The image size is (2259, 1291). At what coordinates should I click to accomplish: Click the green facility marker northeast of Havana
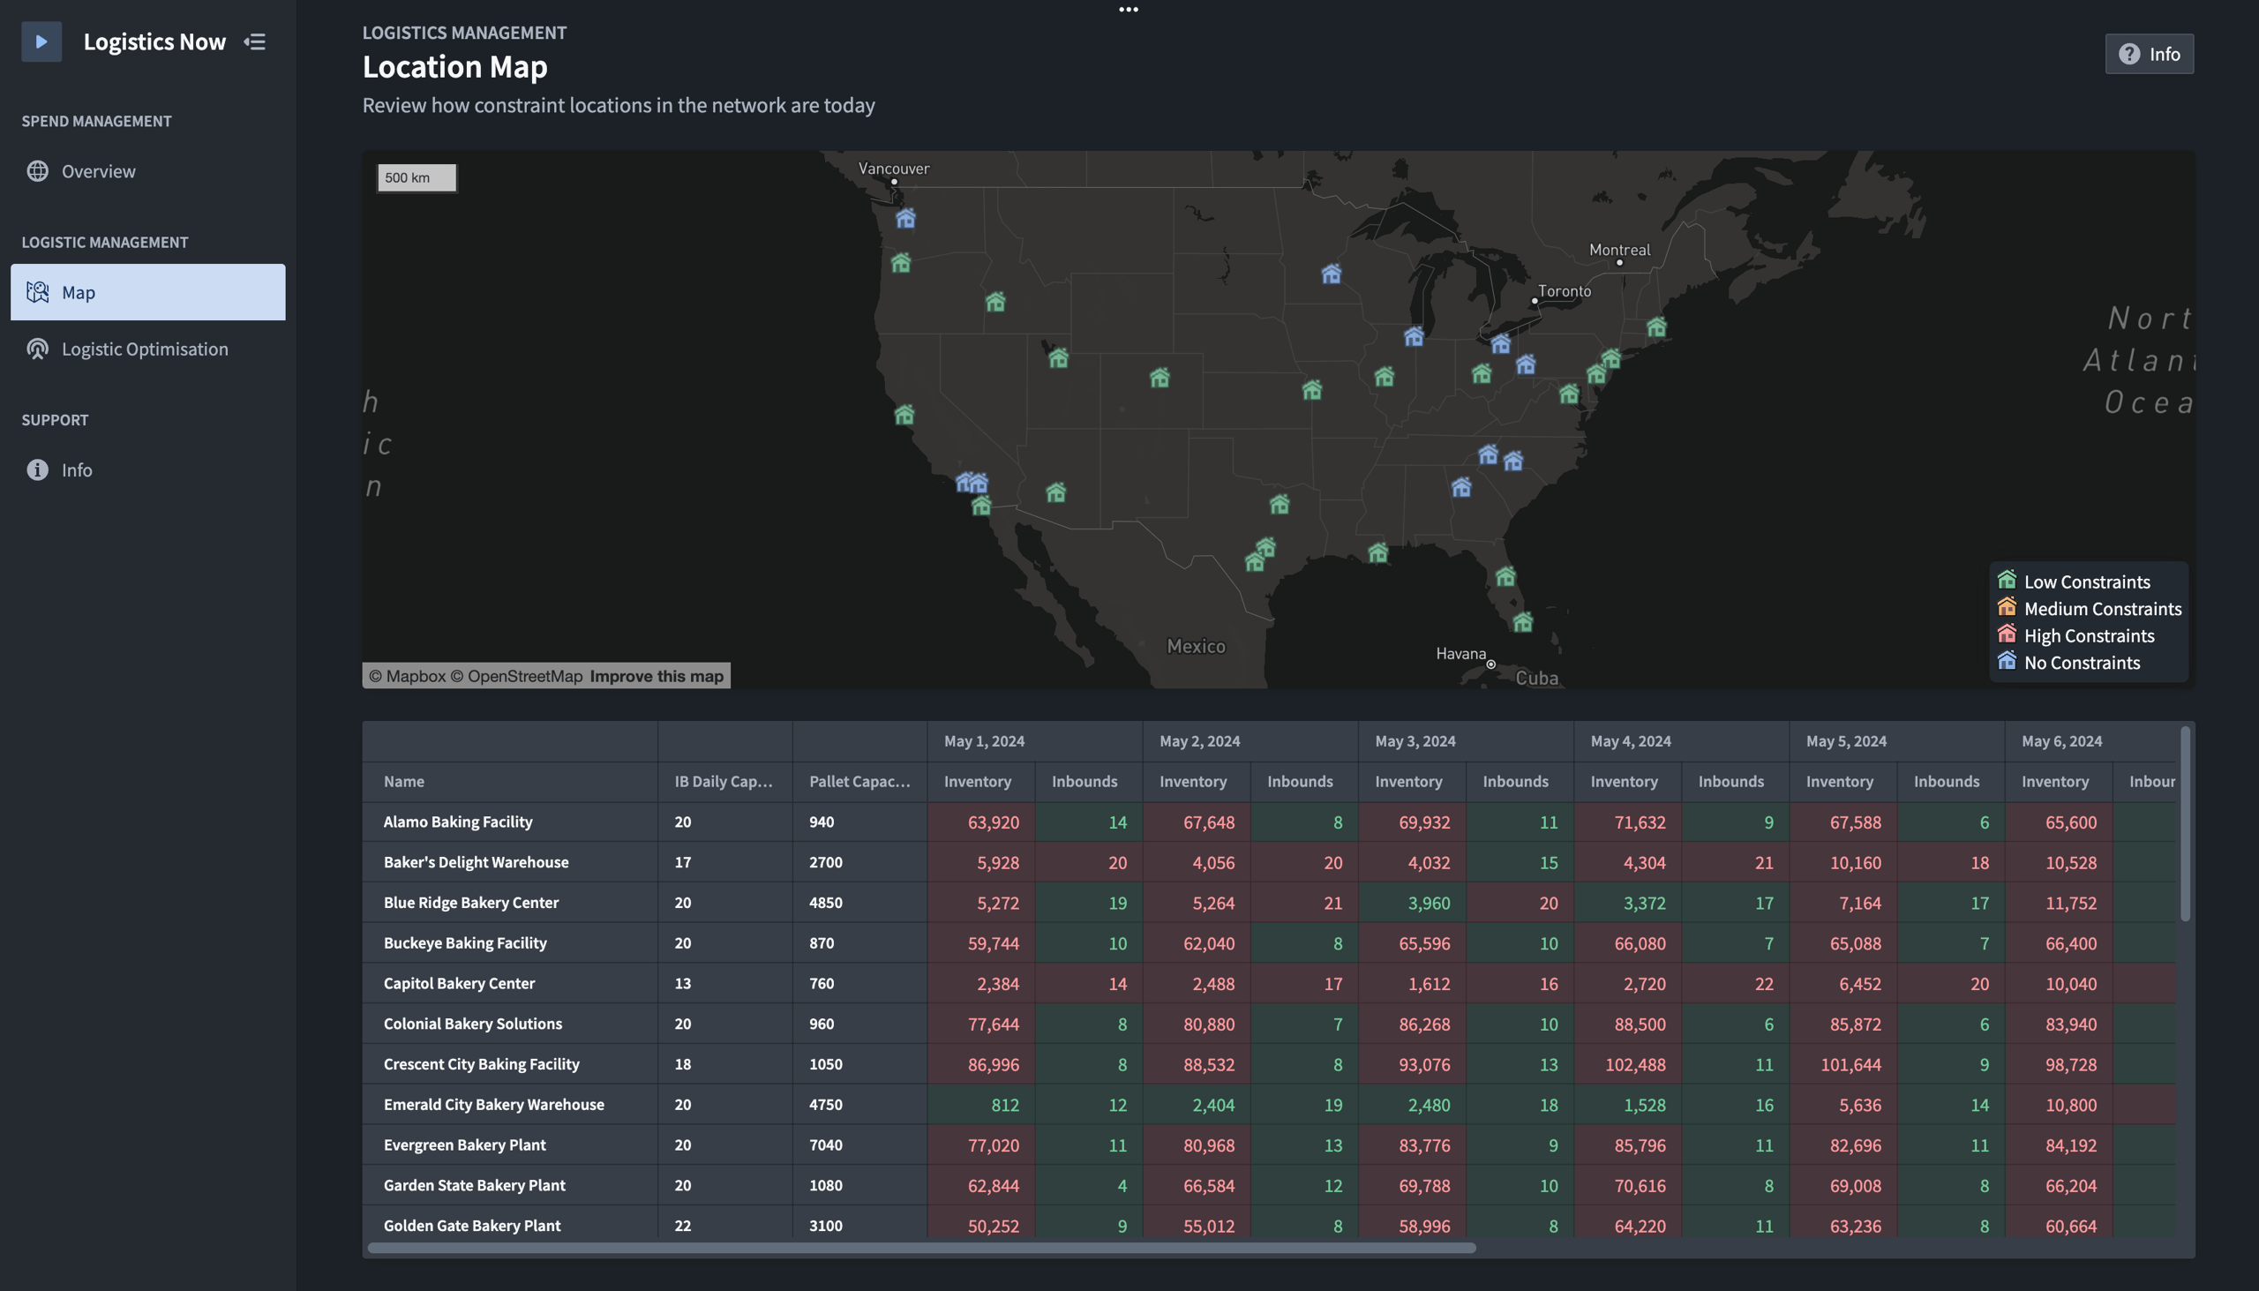(x=1522, y=622)
